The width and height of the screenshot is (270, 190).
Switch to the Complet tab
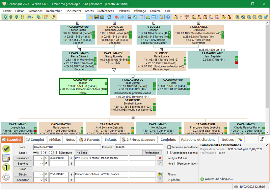[x=35, y=139]
